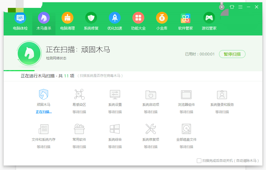Viewport: 266px width, 170px height.
Task: Open the main menu hamburger icon
Action: point(240,7)
